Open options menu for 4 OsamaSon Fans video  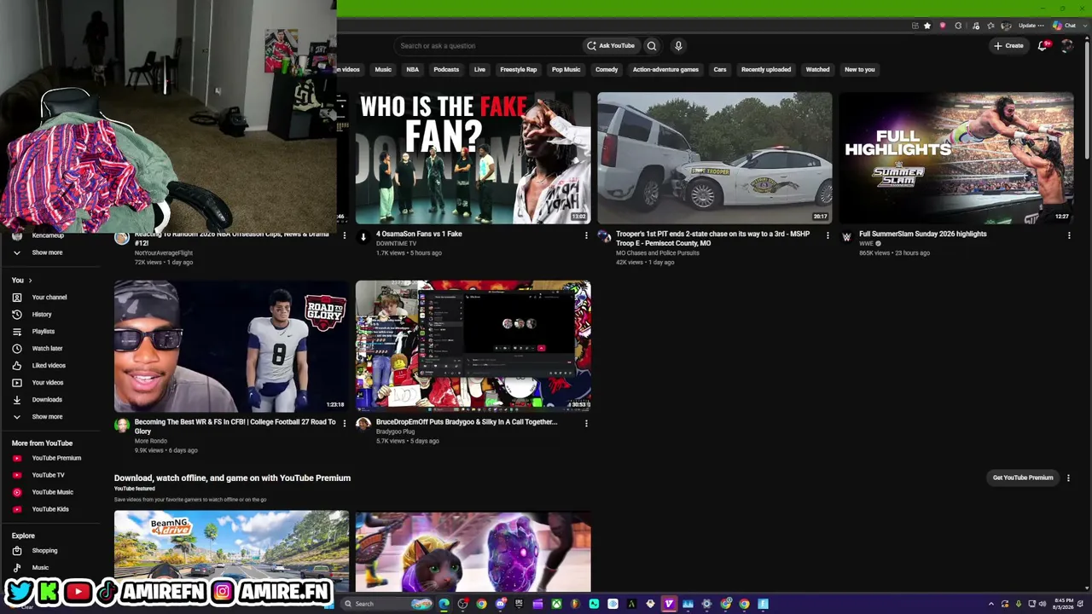coord(586,235)
